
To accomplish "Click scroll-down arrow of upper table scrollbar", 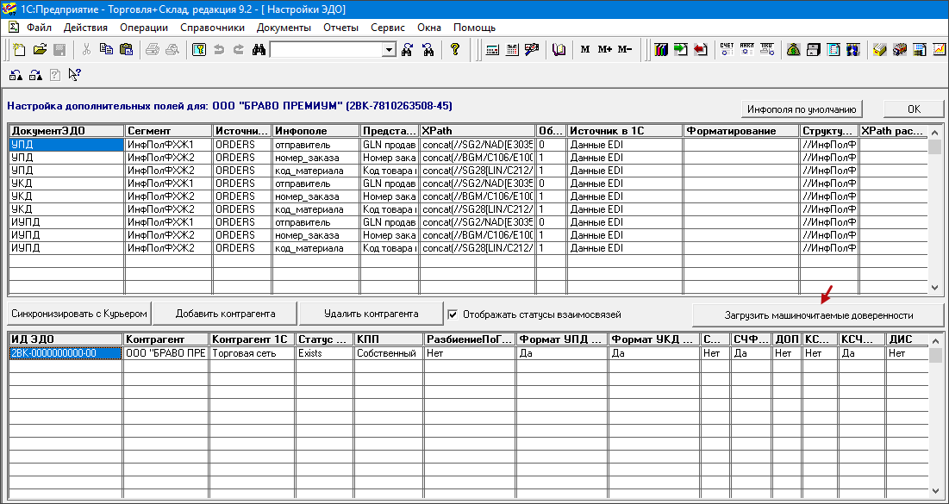I will 935,287.
